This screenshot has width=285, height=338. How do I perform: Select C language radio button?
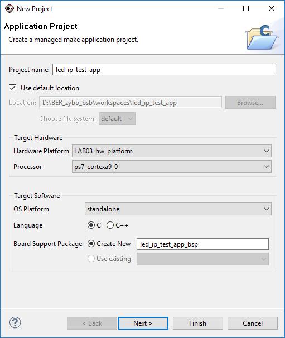point(91,225)
